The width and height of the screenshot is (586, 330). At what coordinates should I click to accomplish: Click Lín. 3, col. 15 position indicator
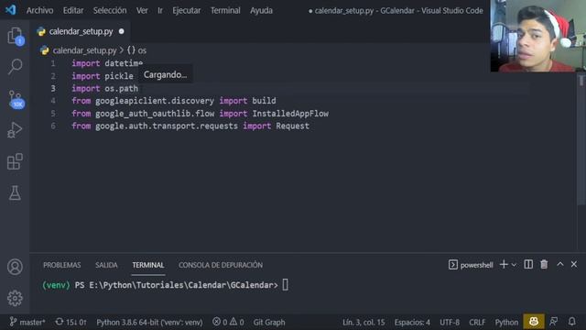click(x=364, y=322)
